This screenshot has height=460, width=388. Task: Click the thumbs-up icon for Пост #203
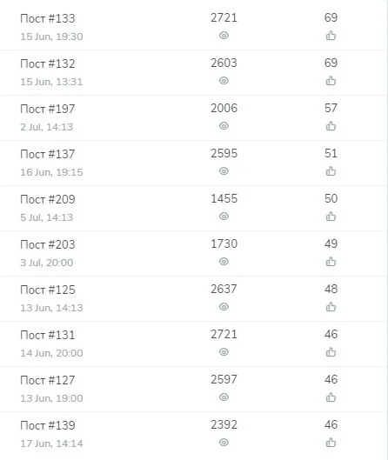(331, 262)
